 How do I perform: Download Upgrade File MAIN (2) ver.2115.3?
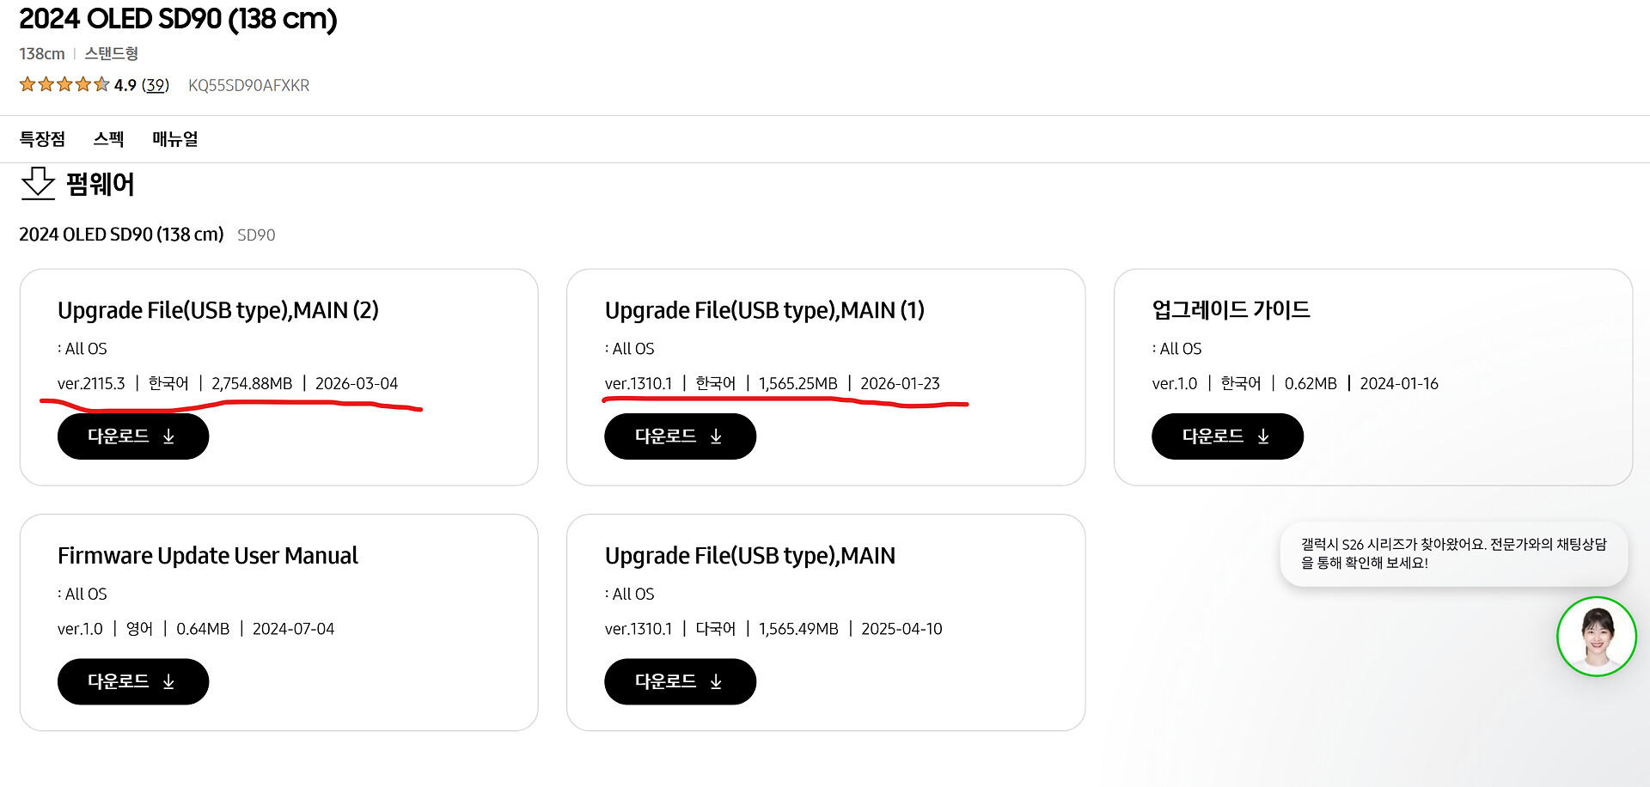click(132, 436)
